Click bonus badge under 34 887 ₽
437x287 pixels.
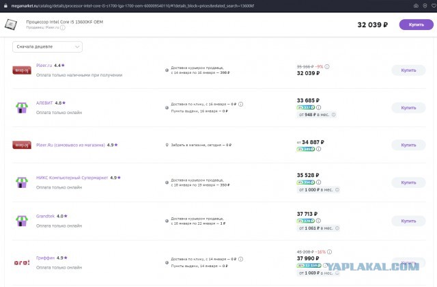point(306,149)
